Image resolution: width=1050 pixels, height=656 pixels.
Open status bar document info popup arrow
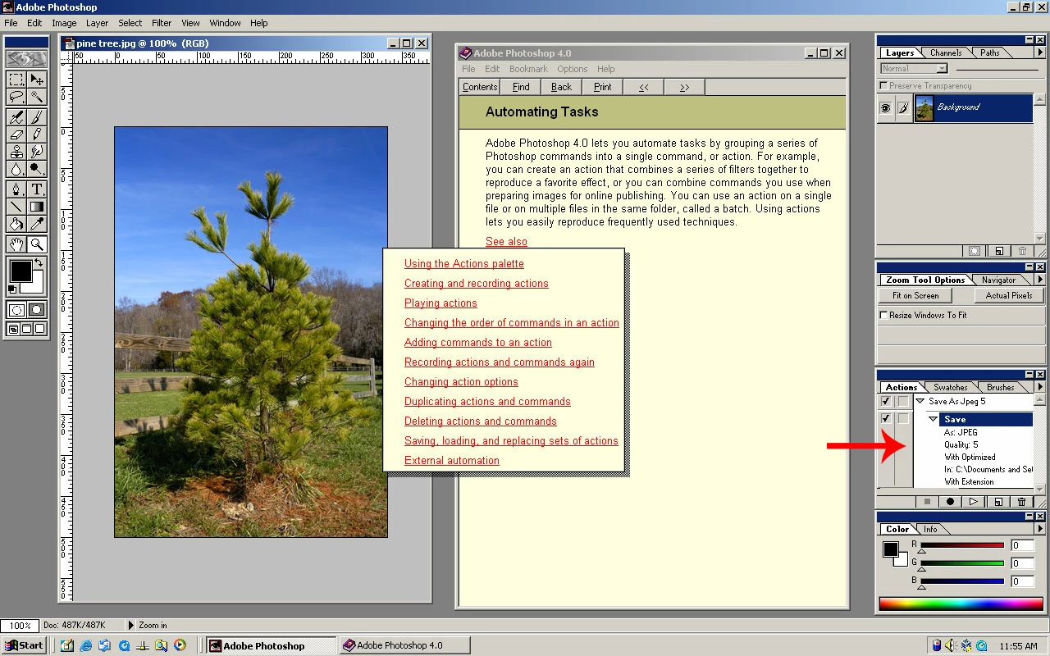pos(131,625)
